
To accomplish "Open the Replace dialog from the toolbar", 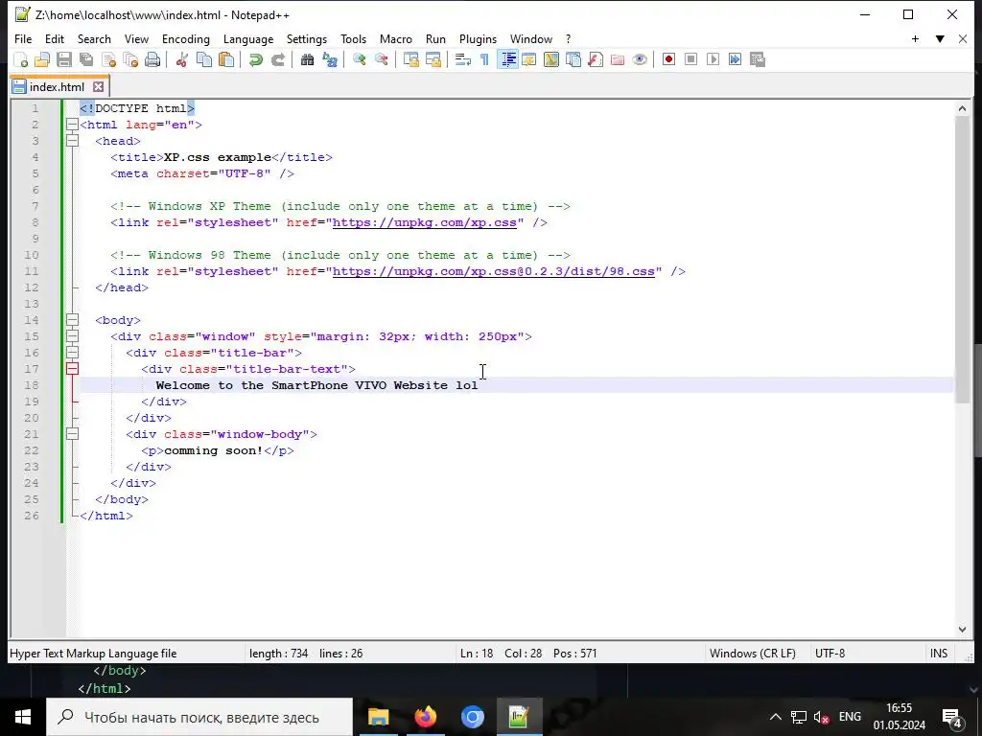I will pyautogui.click(x=330, y=59).
